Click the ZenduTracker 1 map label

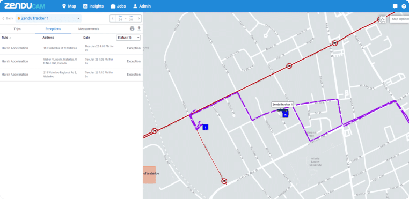click(282, 104)
